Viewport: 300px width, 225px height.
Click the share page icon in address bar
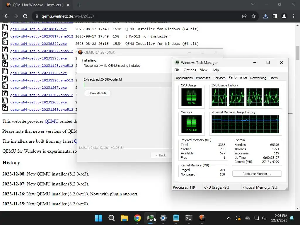pos(244,16)
